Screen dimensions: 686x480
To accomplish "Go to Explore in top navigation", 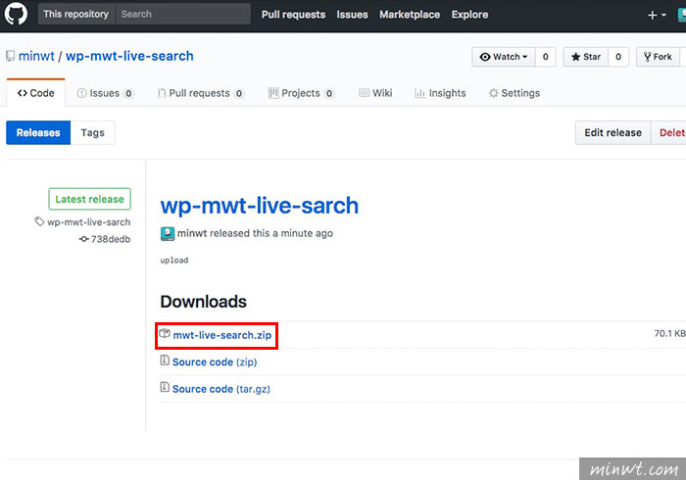I will [469, 15].
